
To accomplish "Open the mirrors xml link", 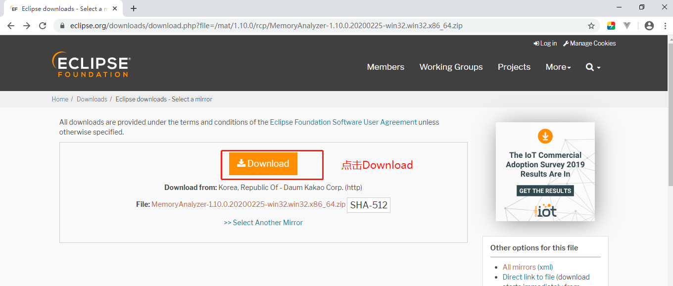I will [x=545, y=267].
